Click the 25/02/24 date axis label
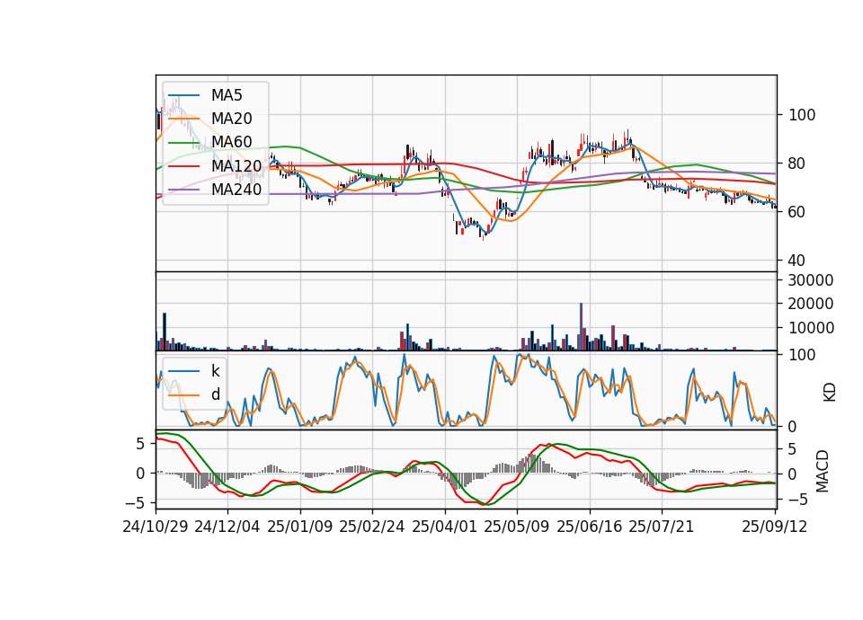 coord(372,527)
